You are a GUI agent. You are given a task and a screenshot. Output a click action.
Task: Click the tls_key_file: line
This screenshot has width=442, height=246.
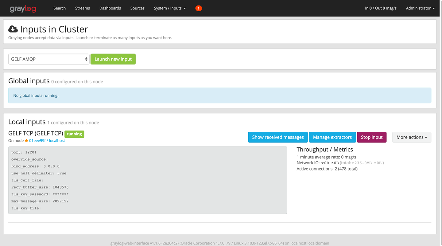tap(26, 208)
